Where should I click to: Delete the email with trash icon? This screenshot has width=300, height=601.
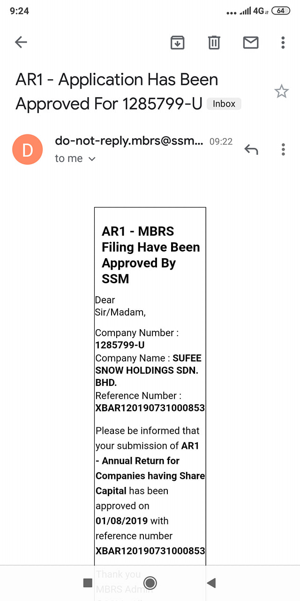(x=214, y=43)
